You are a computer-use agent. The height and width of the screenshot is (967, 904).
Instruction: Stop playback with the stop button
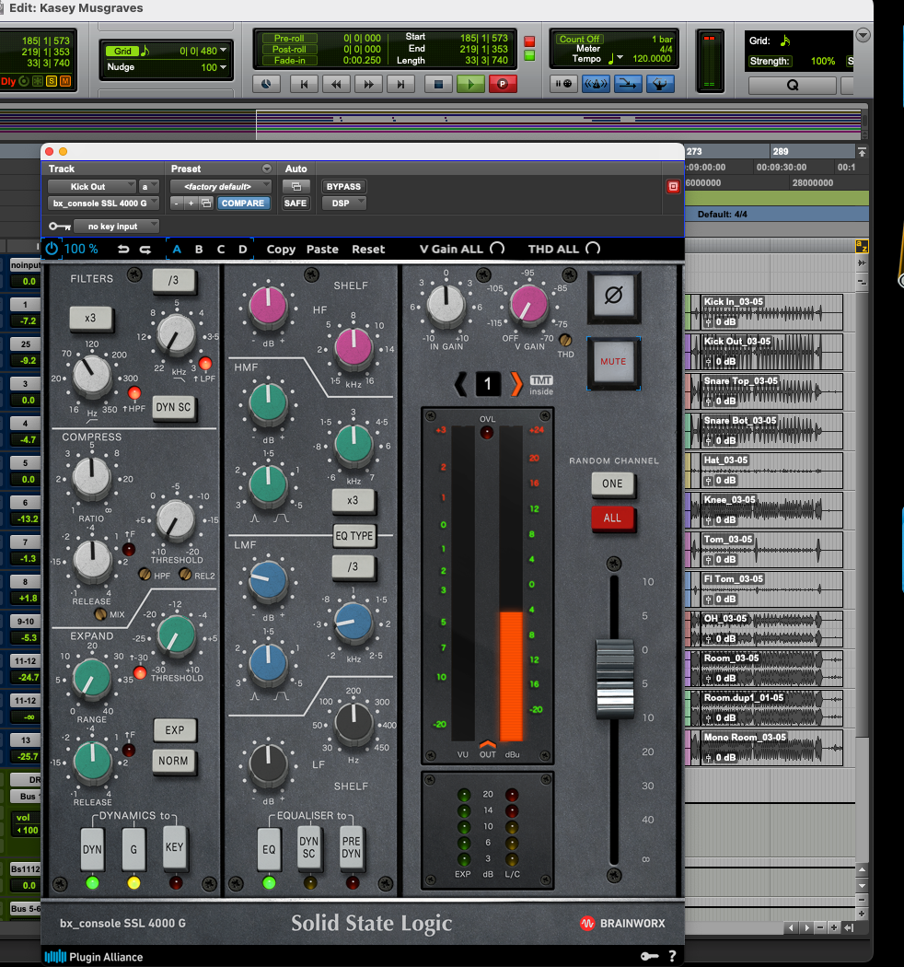click(438, 84)
